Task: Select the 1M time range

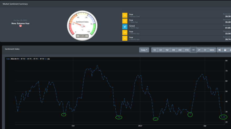Action: (167, 50)
